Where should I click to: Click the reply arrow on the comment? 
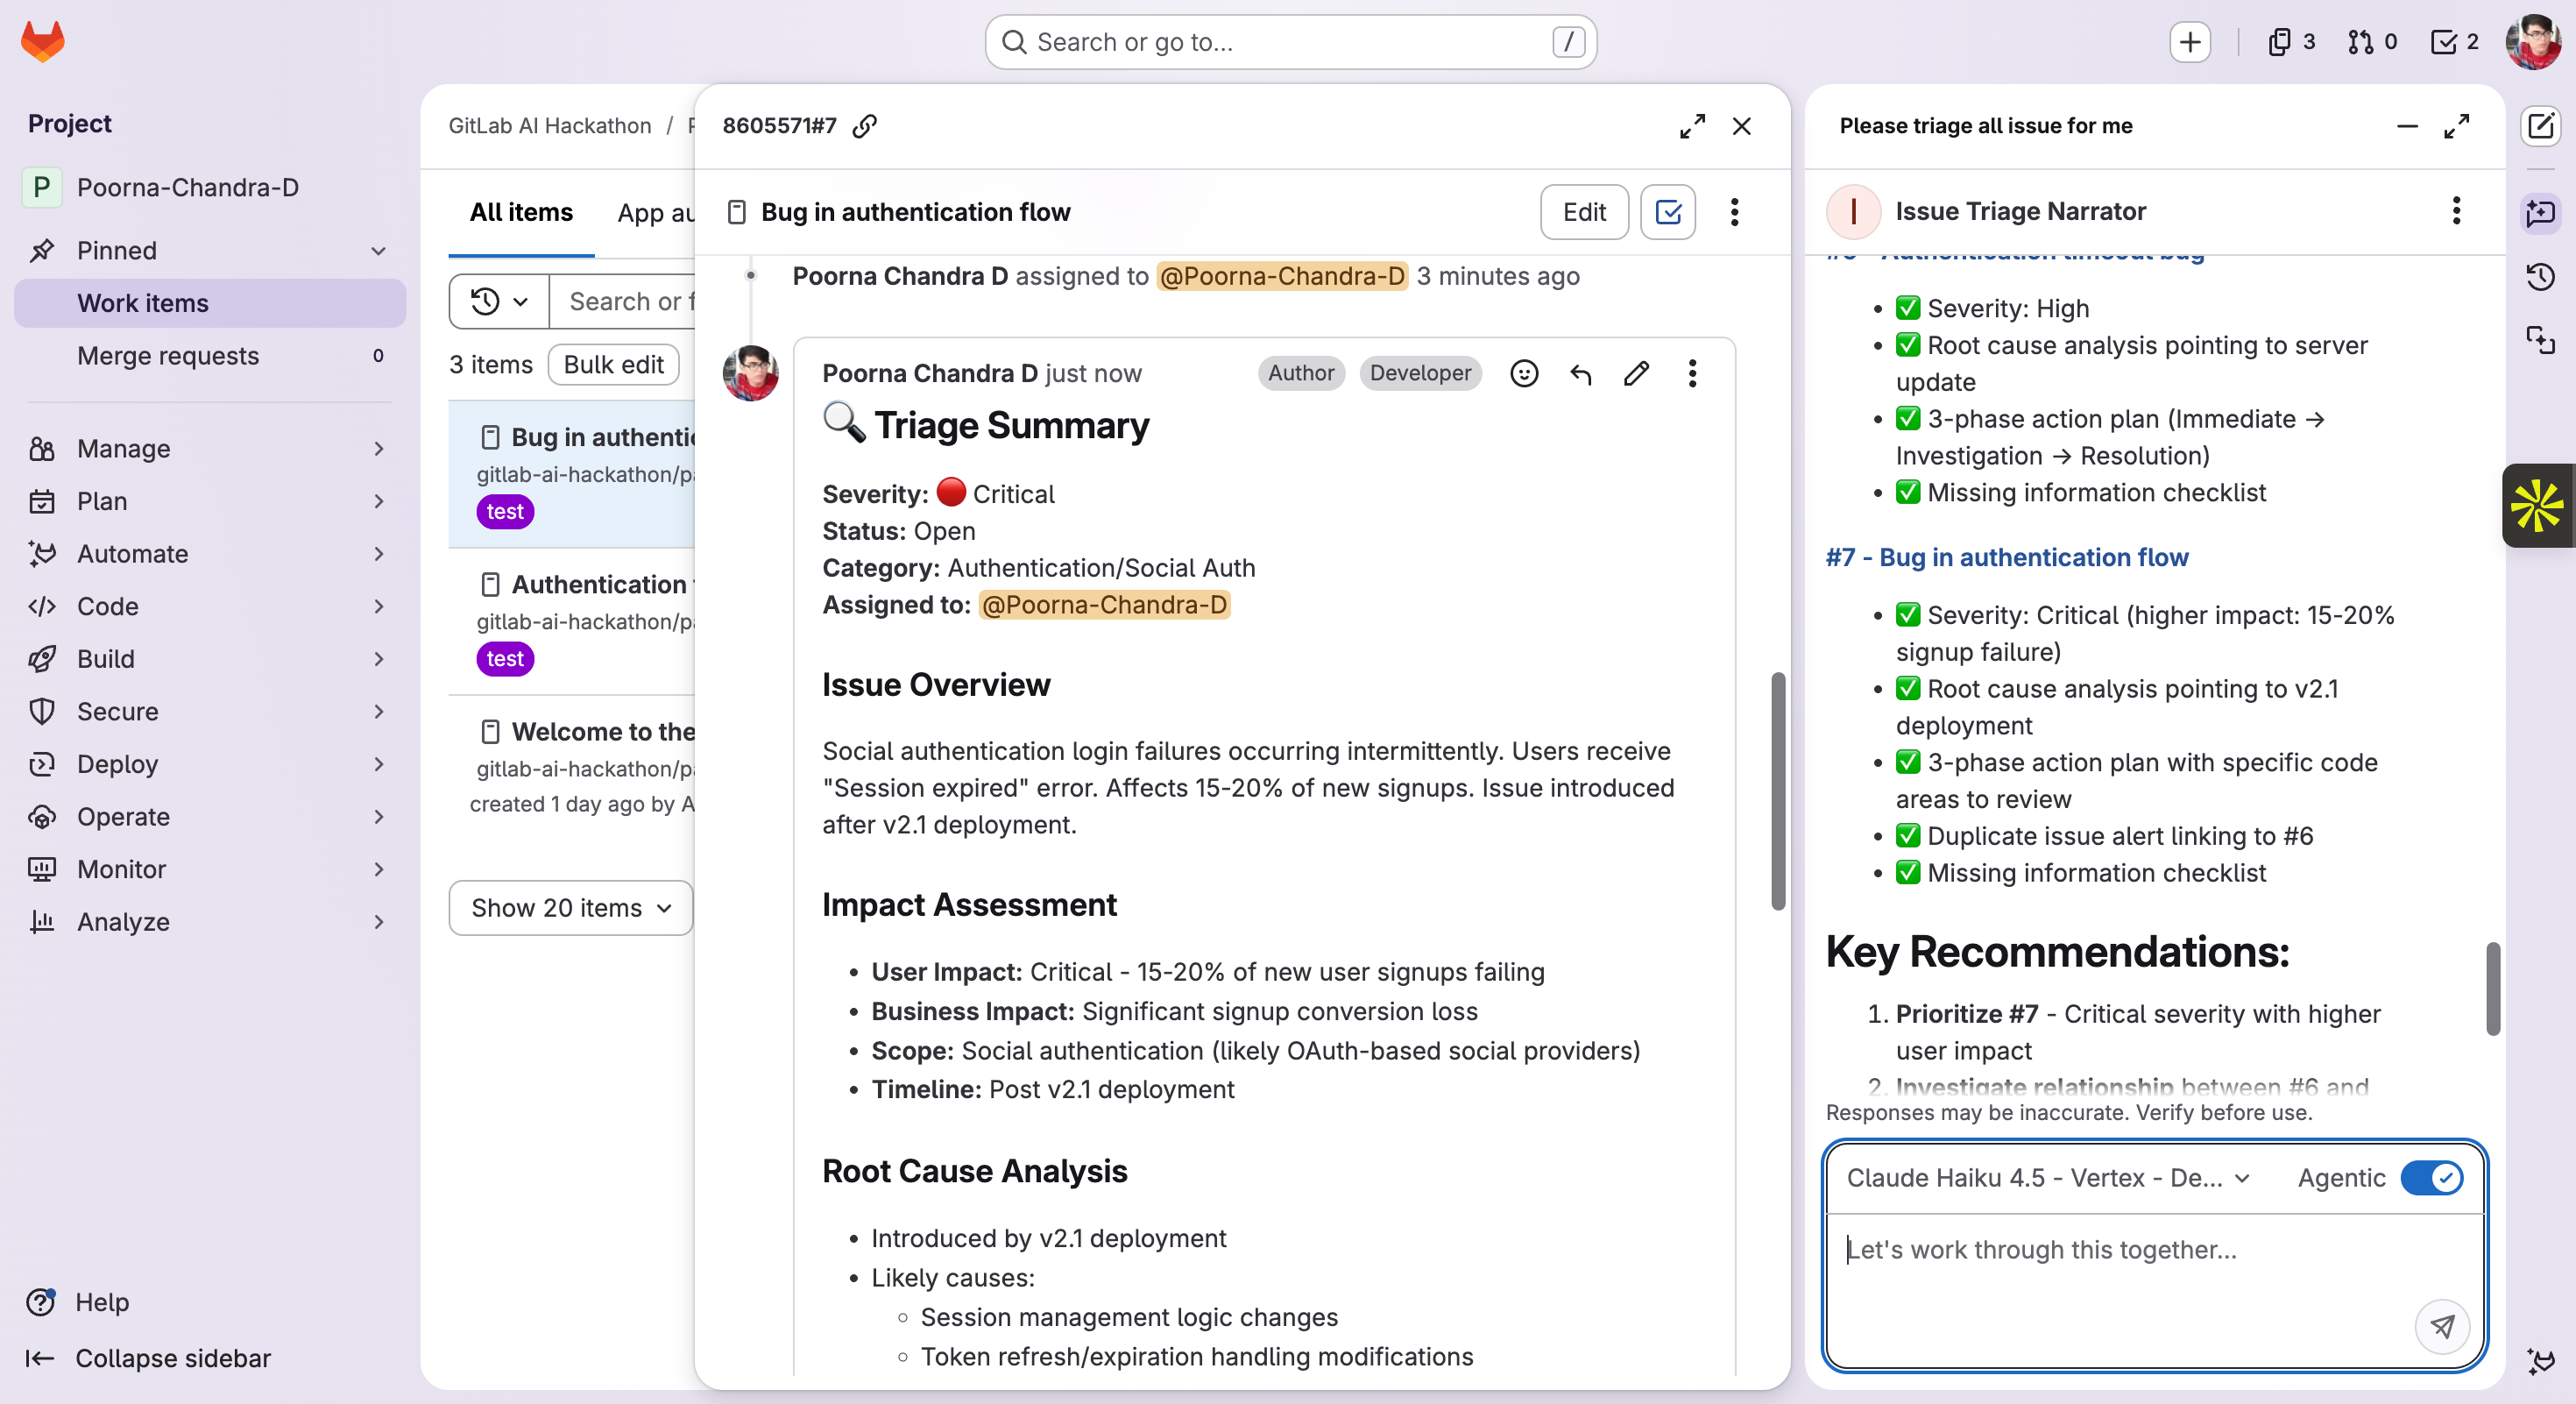pyautogui.click(x=1580, y=374)
